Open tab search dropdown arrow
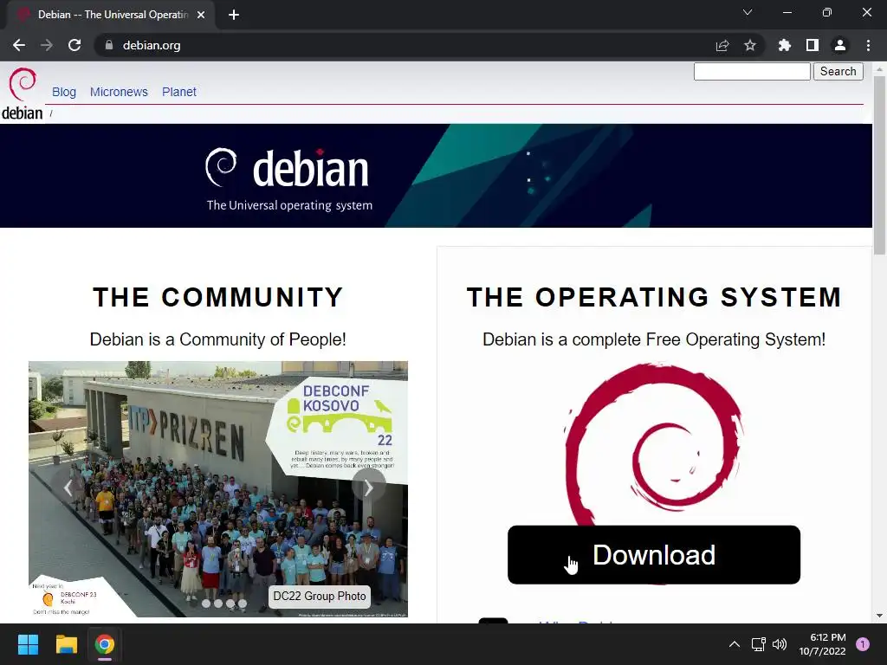The image size is (887, 665). 748,12
